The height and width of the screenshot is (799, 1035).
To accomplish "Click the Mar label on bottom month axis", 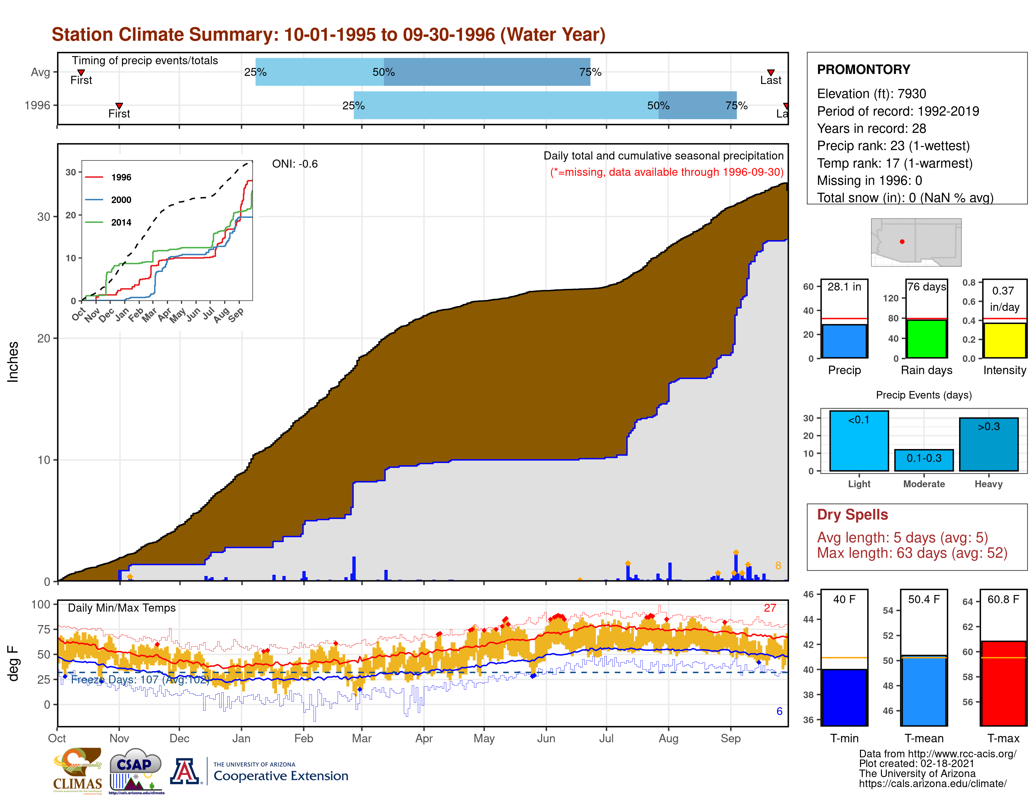I will tap(362, 739).
